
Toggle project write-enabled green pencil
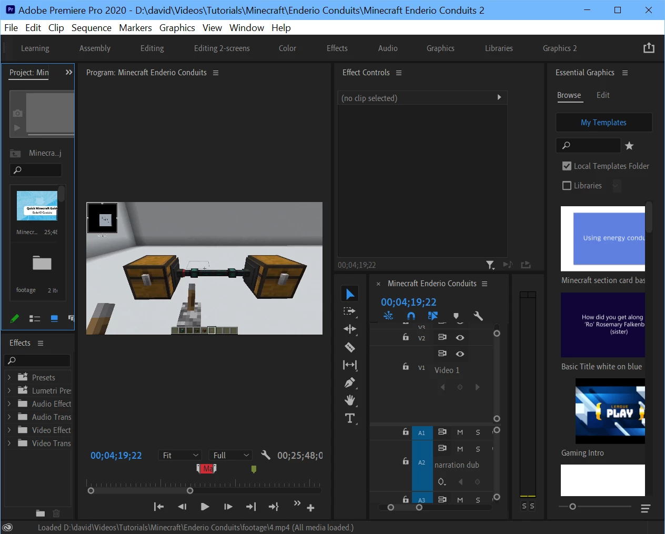[x=15, y=318]
